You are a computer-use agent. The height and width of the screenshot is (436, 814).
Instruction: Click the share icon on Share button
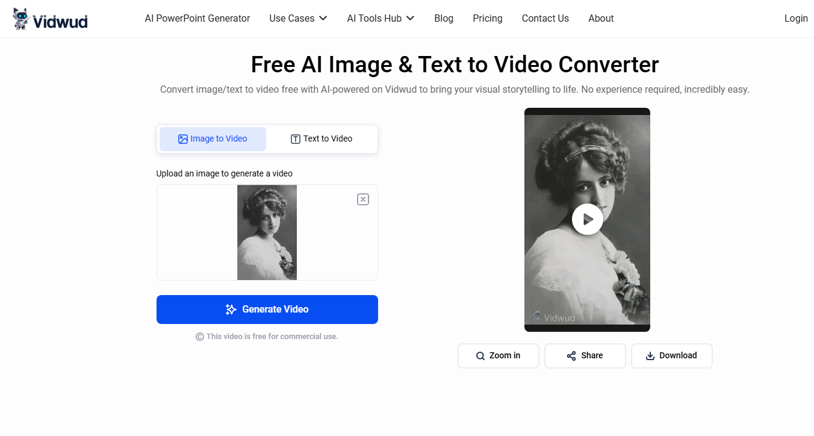(571, 356)
